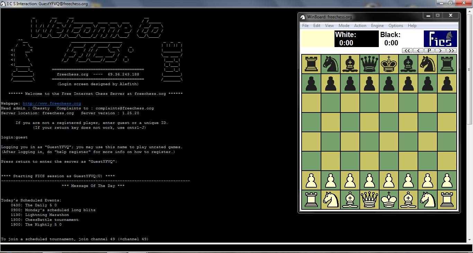This screenshot has width=473, height=253.
Task: Select the black king on e8
Action: click(389, 64)
